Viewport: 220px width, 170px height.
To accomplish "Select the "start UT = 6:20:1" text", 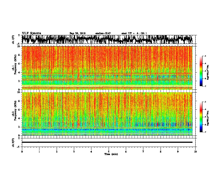I will pyautogui.click(x=134, y=33).
